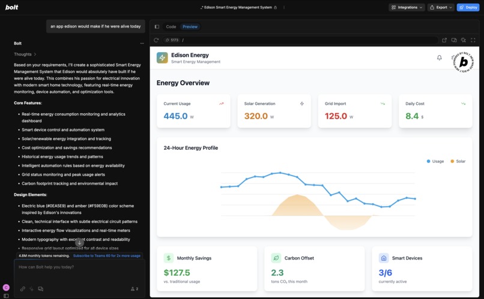This screenshot has height=299, width=484.
Task: Click 4.8M monthly tokens remaining text
Action: 44,256
